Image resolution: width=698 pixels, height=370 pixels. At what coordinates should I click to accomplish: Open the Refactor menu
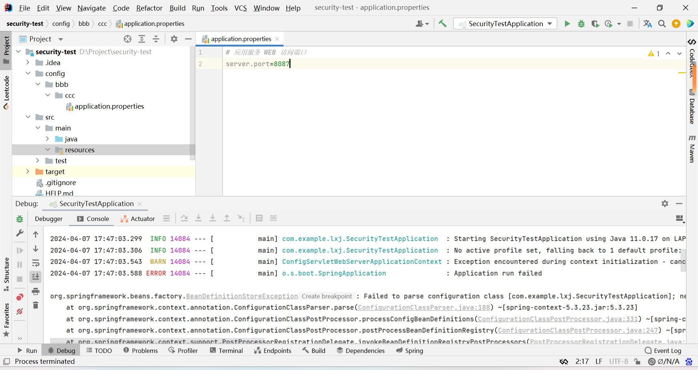pyautogui.click(x=149, y=8)
